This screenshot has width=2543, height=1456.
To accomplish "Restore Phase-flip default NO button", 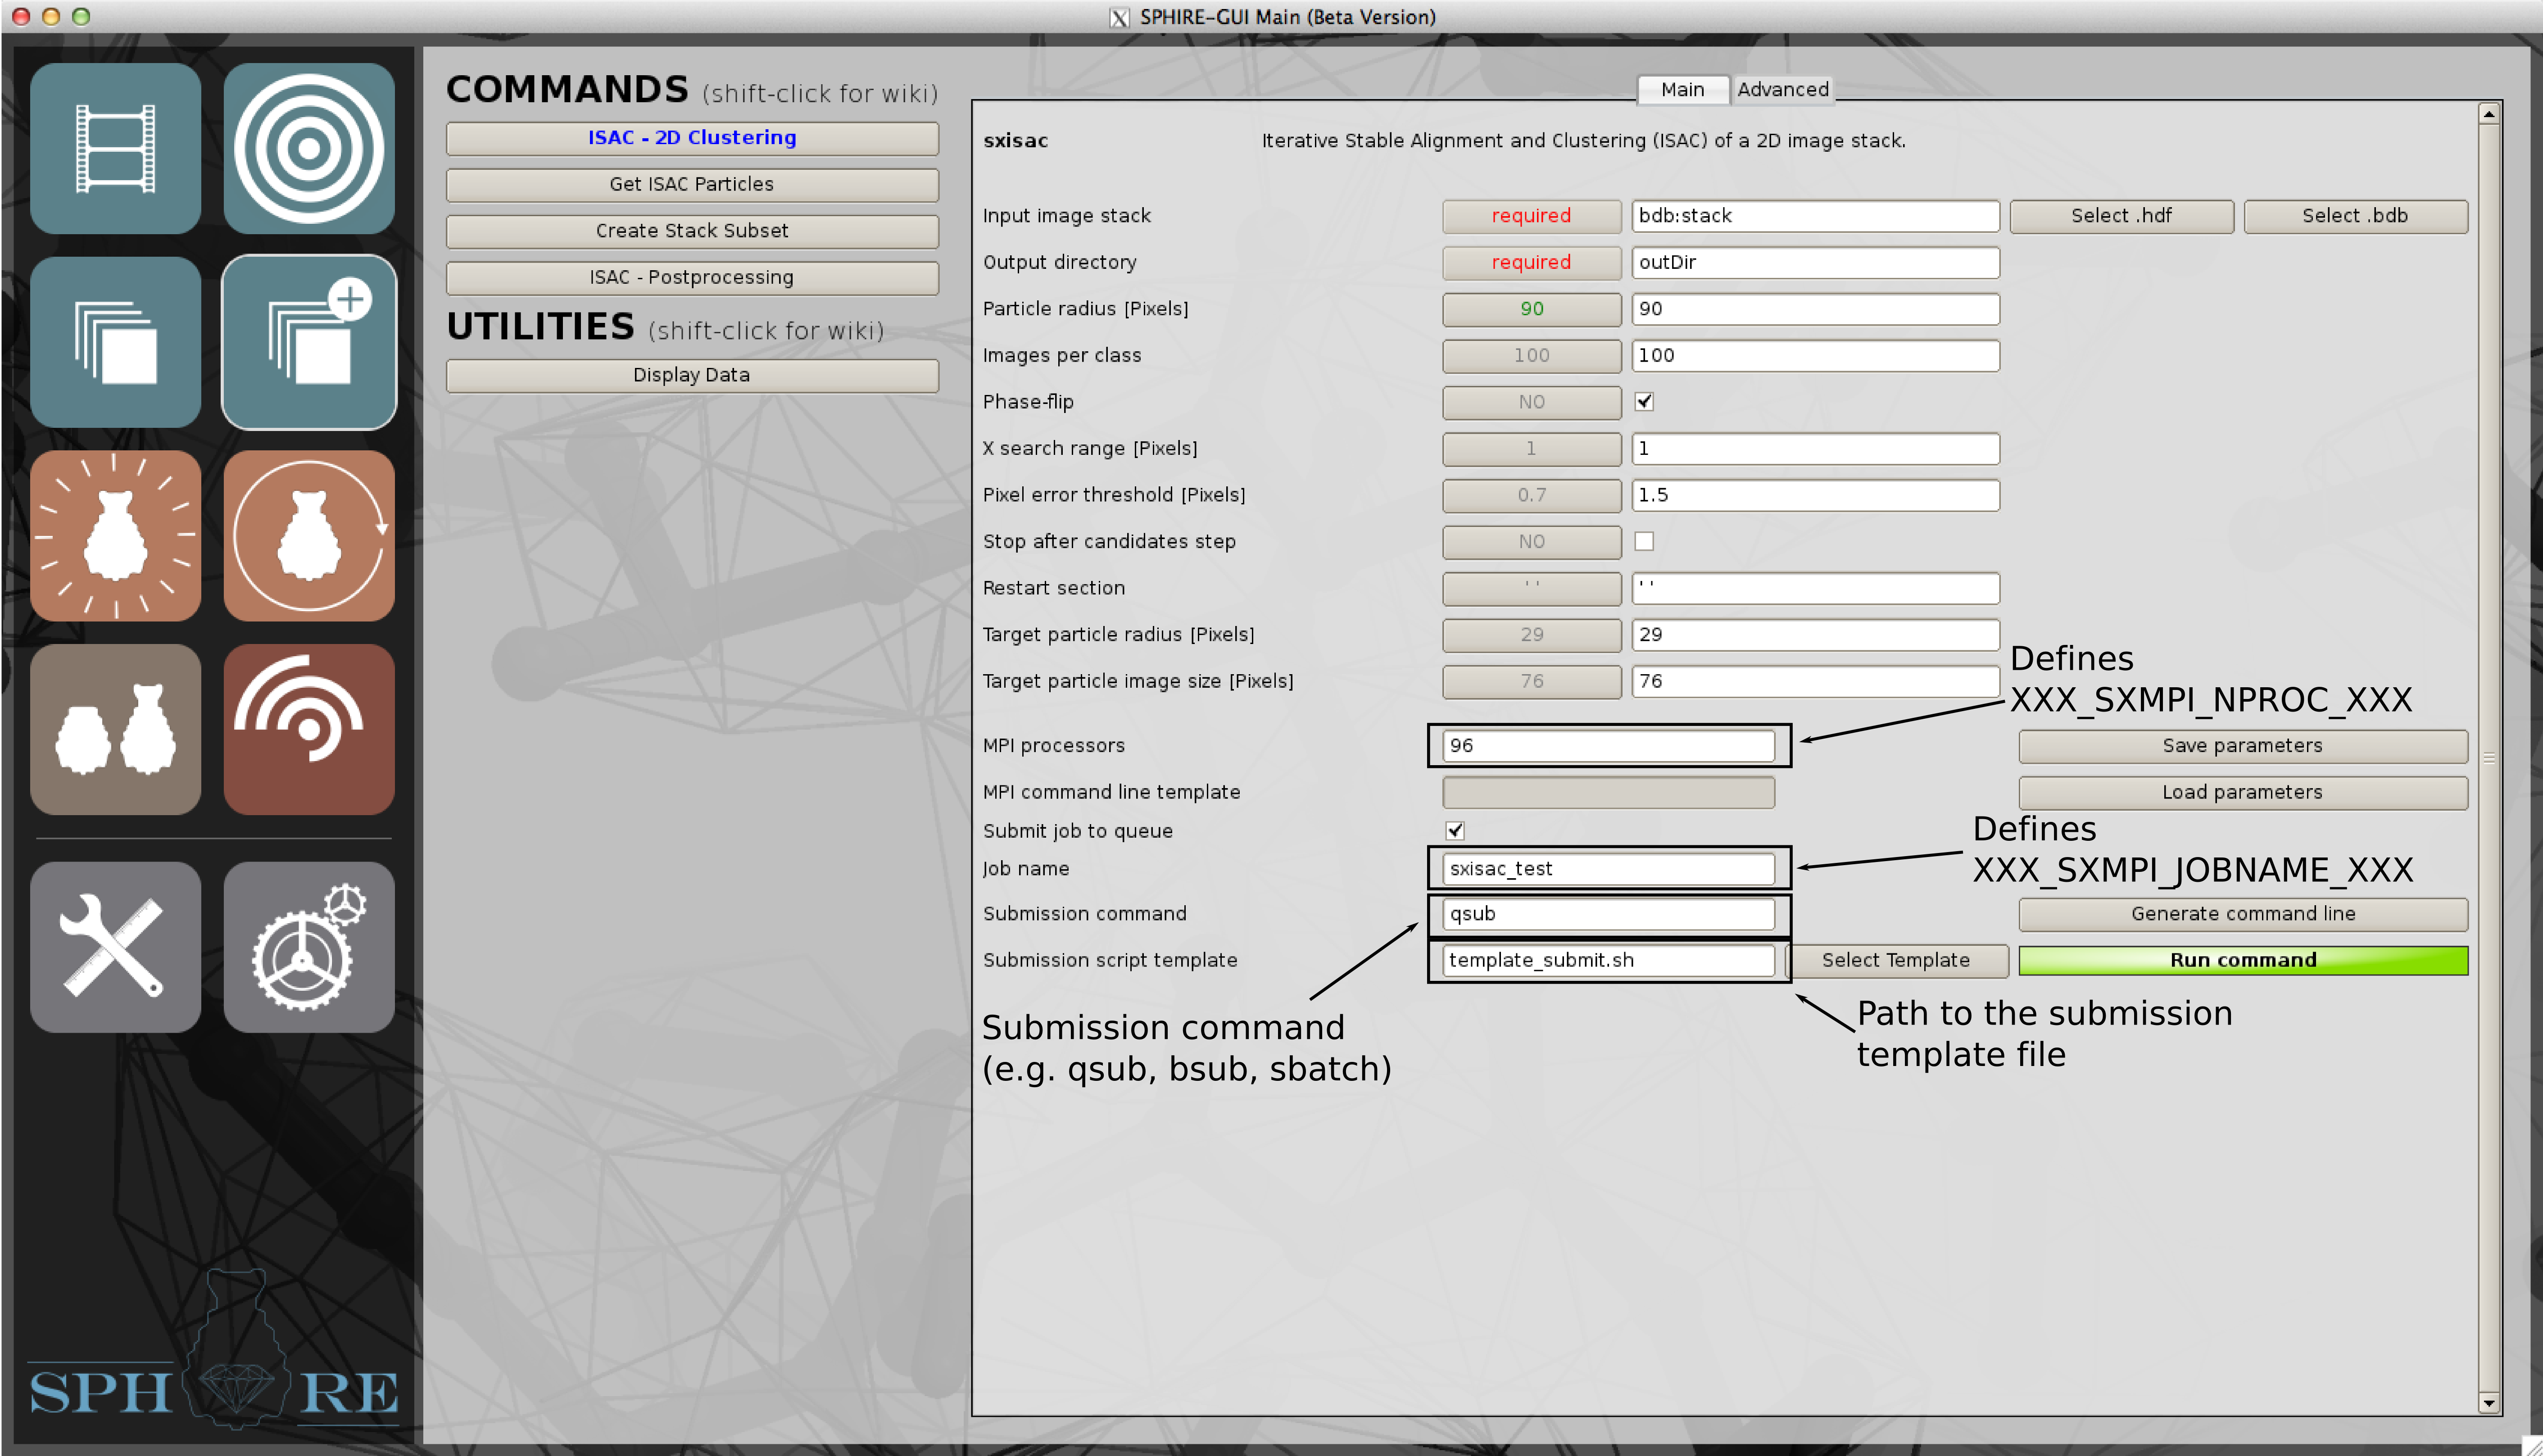I will pyautogui.click(x=1532, y=402).
